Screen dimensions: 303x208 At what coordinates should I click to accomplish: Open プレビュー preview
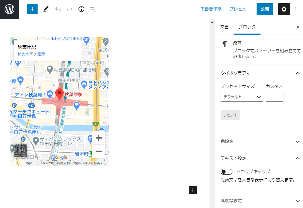click(240, 9)
